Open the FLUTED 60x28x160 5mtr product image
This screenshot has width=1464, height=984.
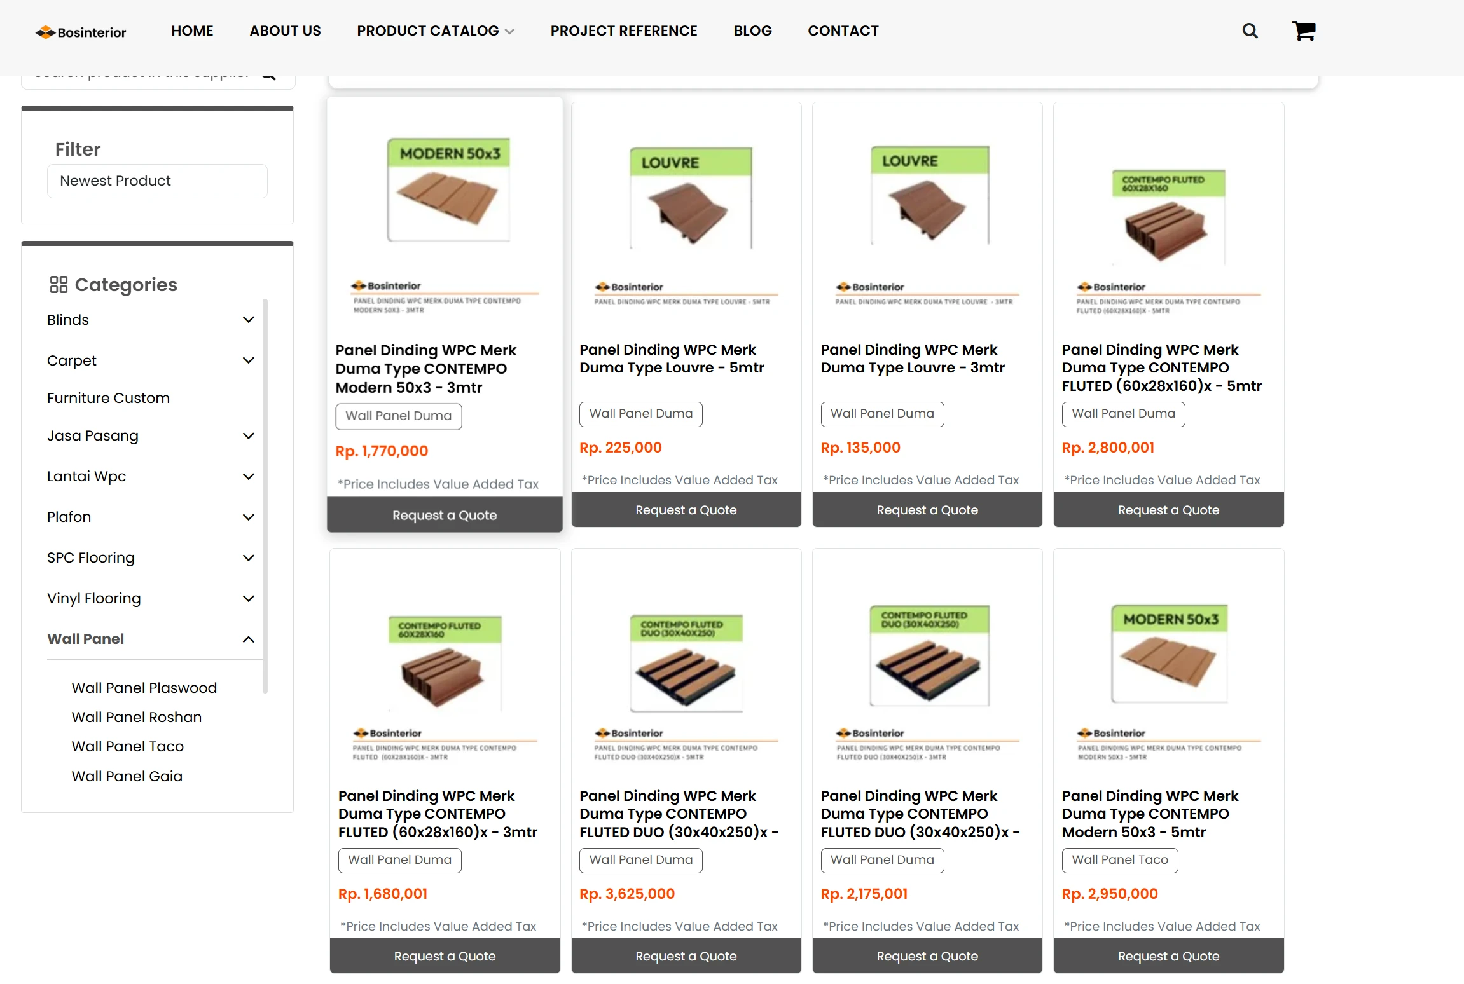pos(1168,216)
